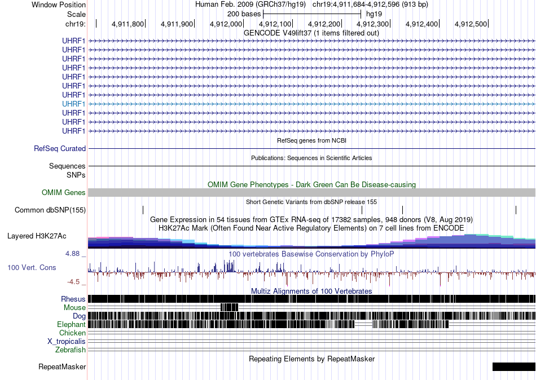Open 'Multiz Alignments of 100 Vertebrates' title
536x380 pixels.
[311, 291]
